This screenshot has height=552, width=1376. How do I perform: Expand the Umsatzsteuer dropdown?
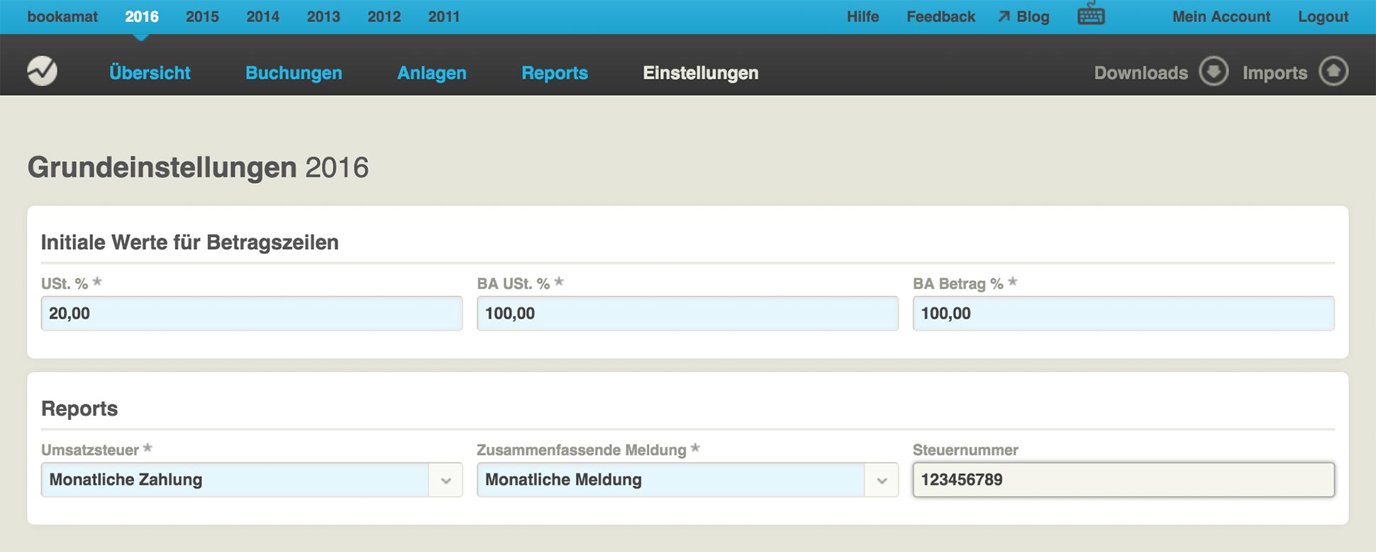point(445,480)
